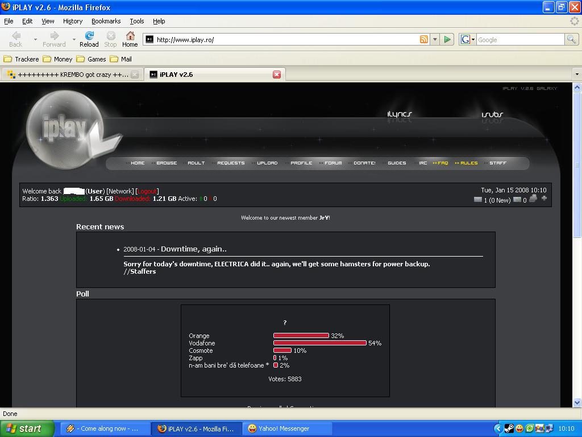The width and height of the screenshot is (582, 437).
Task: Close the iPLAY v2.6 tab
Action: [x=277, y=75]
